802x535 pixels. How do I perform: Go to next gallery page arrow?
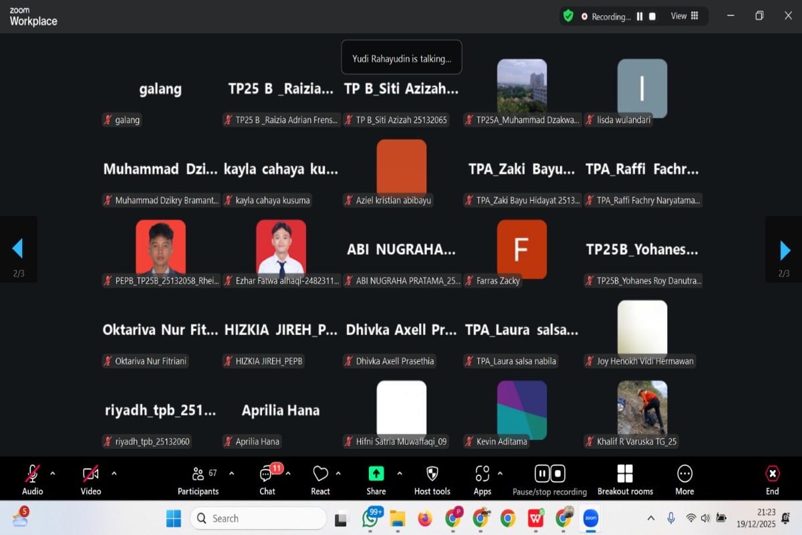(784, 249)
